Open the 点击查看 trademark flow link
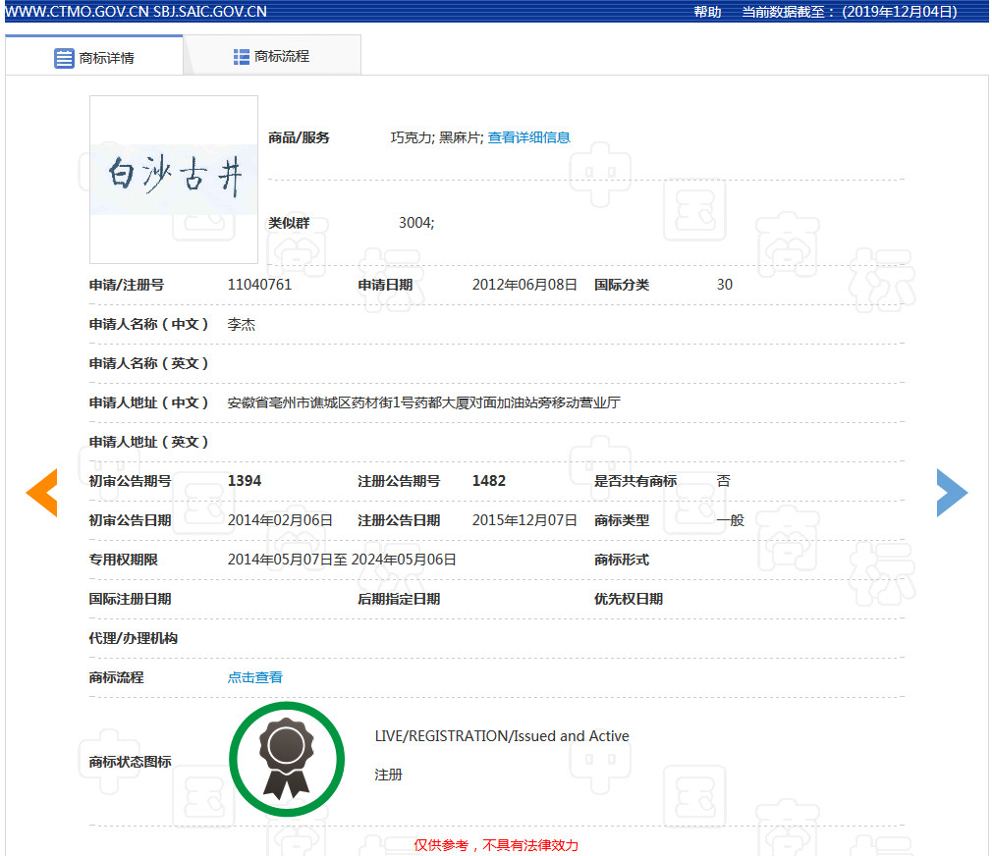The image size is (992, 856). pos(254,677)
